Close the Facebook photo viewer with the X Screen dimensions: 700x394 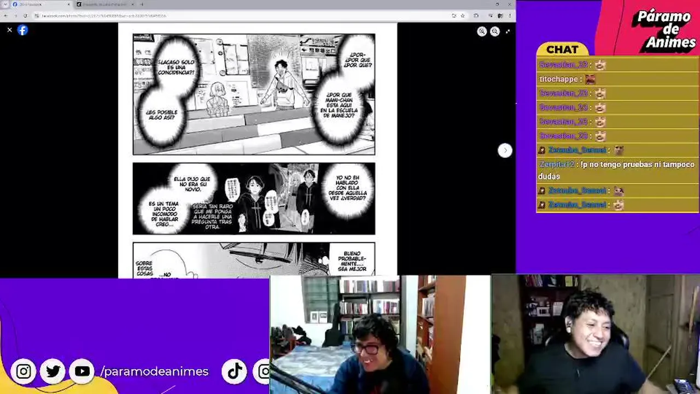9,30
